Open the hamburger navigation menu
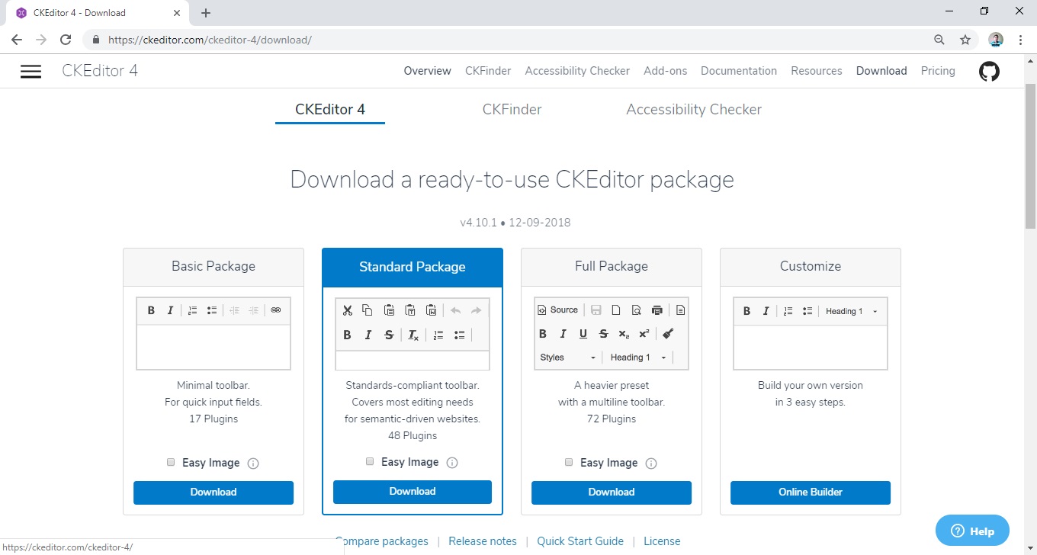 [x=30, y=71]
